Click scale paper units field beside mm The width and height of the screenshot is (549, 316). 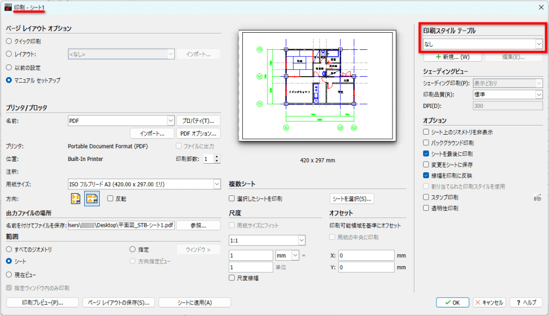(x=251, y=255)
